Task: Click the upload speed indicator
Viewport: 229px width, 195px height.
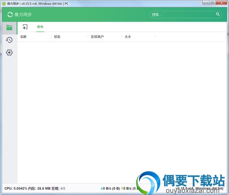Action: click(129, 189)
